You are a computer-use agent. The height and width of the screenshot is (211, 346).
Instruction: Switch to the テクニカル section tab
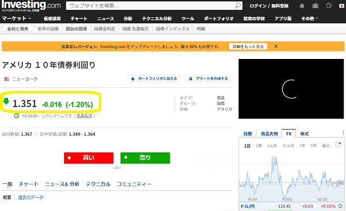coord(98,184)
